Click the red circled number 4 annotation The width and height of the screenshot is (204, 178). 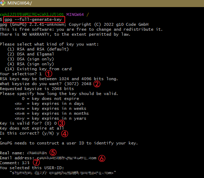pos(64,133)
